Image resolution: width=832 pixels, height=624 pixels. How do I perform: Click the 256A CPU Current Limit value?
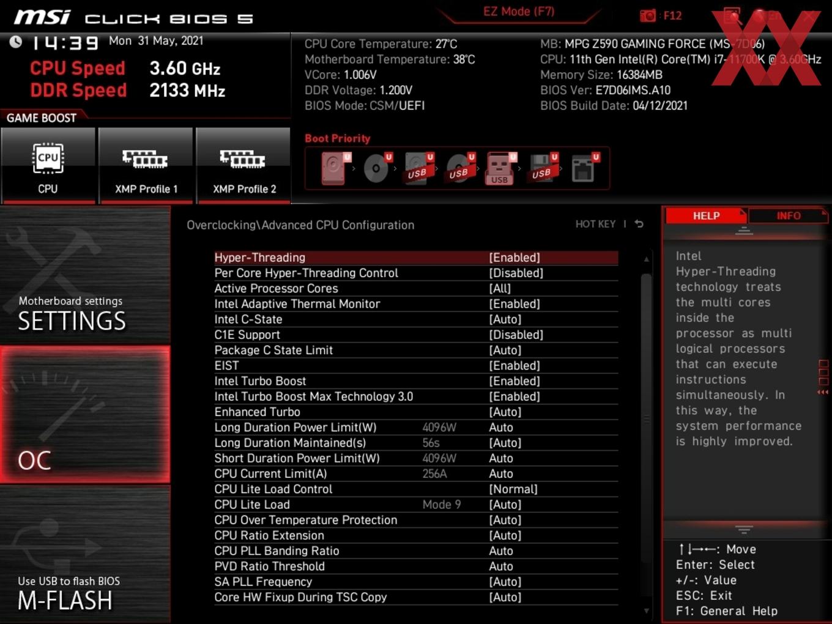(x=434, y=474)
